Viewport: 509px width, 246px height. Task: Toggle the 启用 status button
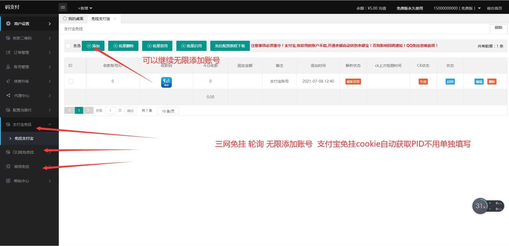click(x=450, y=82)
